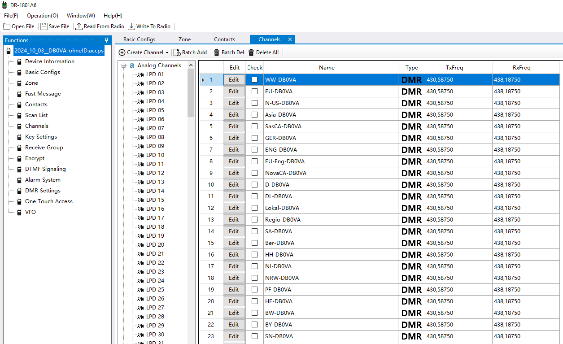Select LPD 30 analog channel

(155, 335)
